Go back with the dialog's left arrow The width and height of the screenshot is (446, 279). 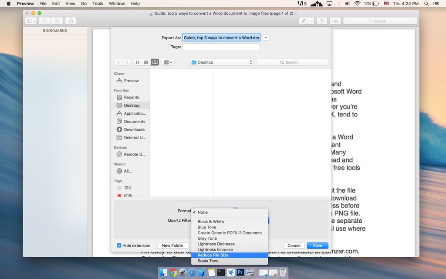click(x=118, y=62)
